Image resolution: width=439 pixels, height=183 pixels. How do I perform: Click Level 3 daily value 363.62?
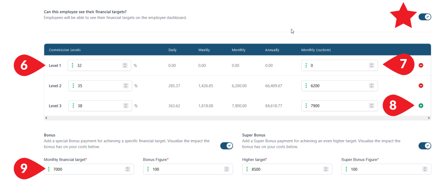point(174,106)
